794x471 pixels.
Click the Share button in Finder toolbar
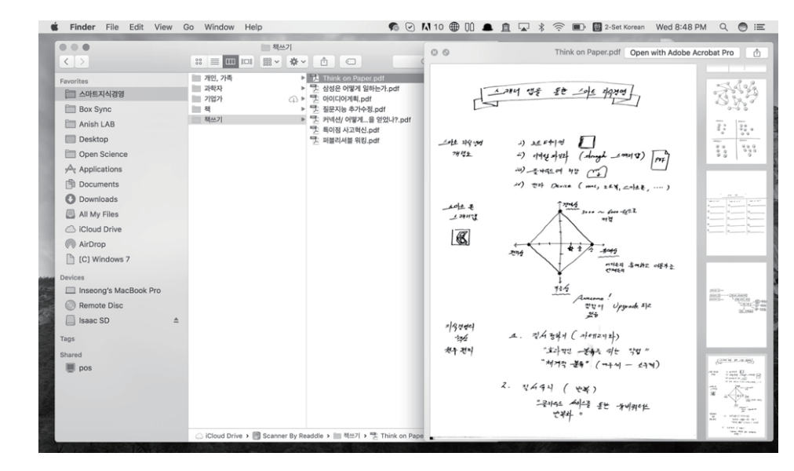pyautogui.click(x=324, y=62)
